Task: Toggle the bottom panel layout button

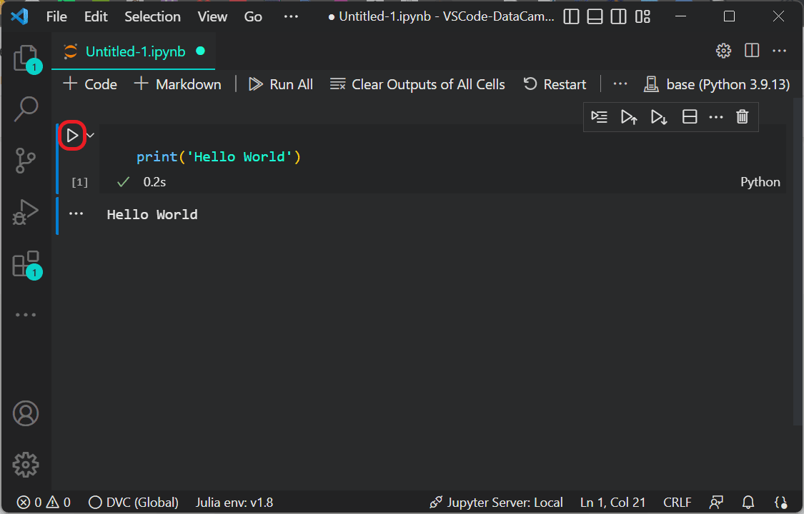Action: 595,16
